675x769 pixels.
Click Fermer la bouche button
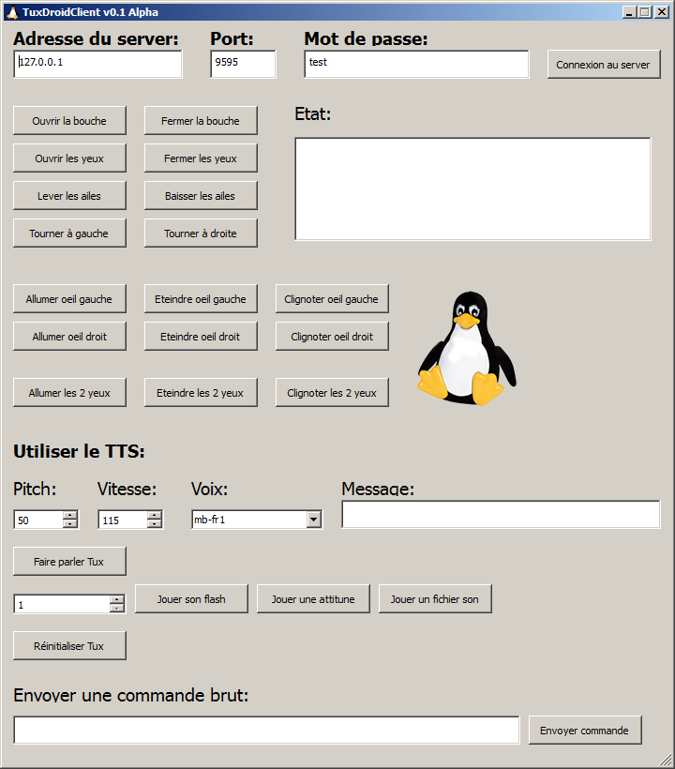[201, 121]
